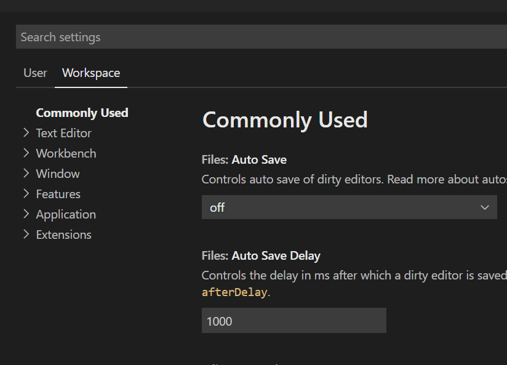Open Workbench settings category

(x=66, y=153)
